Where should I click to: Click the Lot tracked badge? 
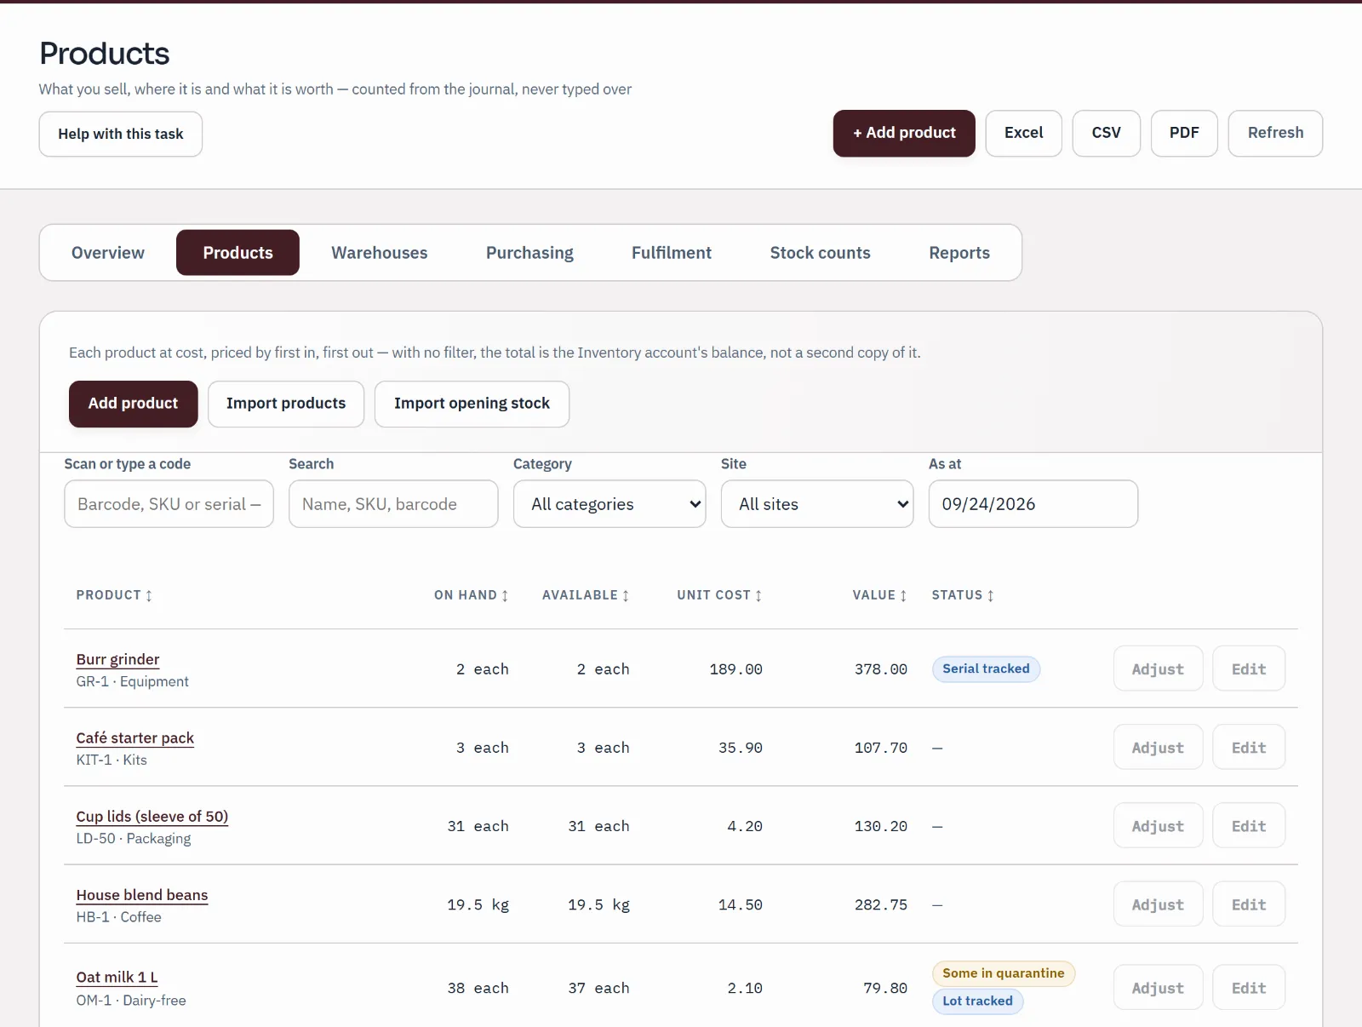(977, 1001)
